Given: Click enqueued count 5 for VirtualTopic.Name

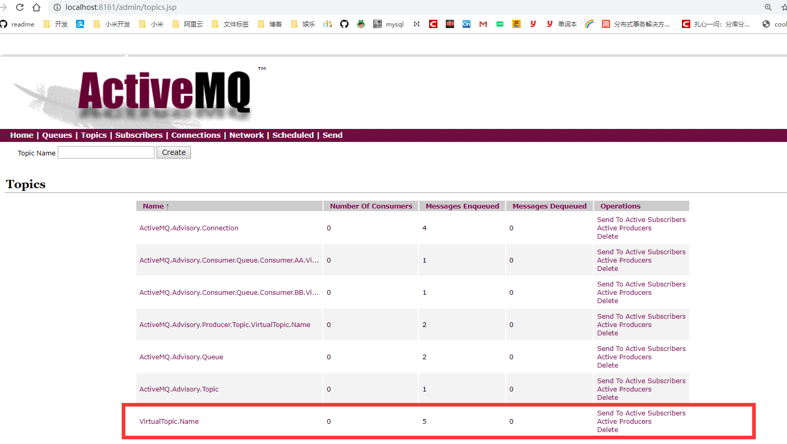Looking at the screenshot, I should click(x=424, y=422).
